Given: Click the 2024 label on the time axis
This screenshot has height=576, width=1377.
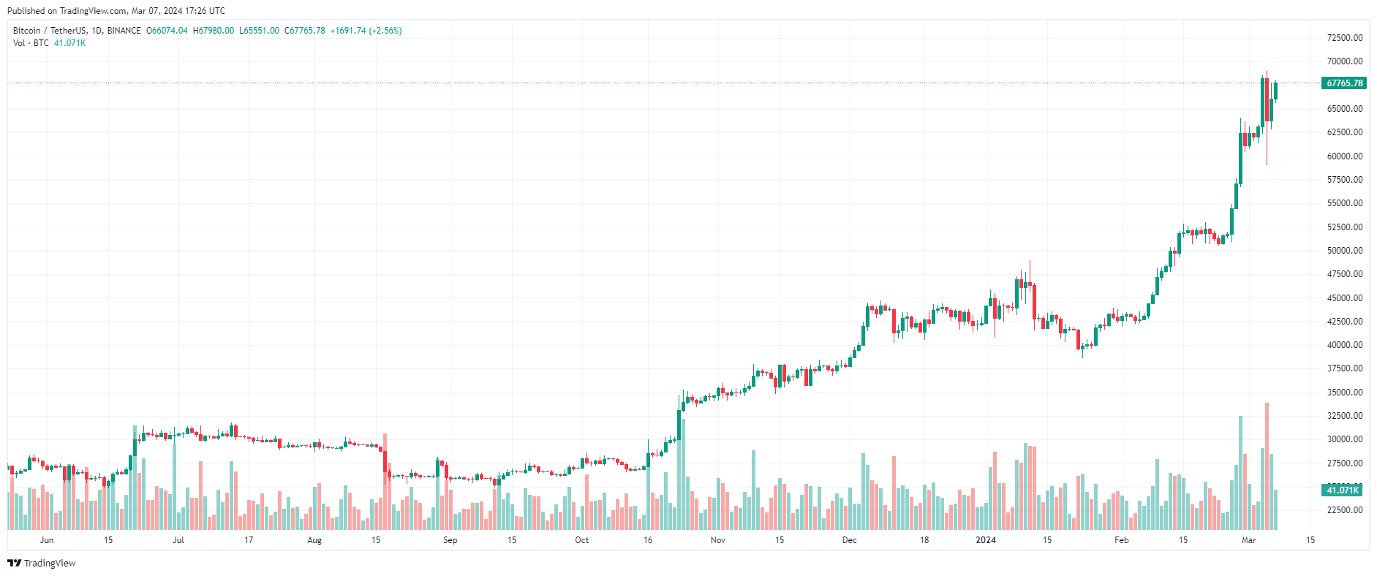Looking at the screenshot, I should pyautogui.click(x=986, y=540).
